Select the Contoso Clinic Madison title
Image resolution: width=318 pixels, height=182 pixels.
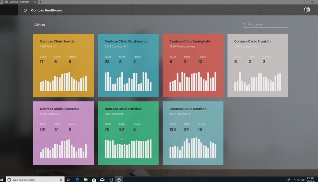(188, 109)
